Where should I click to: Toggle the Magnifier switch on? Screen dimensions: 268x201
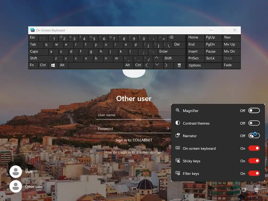pos(254,111)
